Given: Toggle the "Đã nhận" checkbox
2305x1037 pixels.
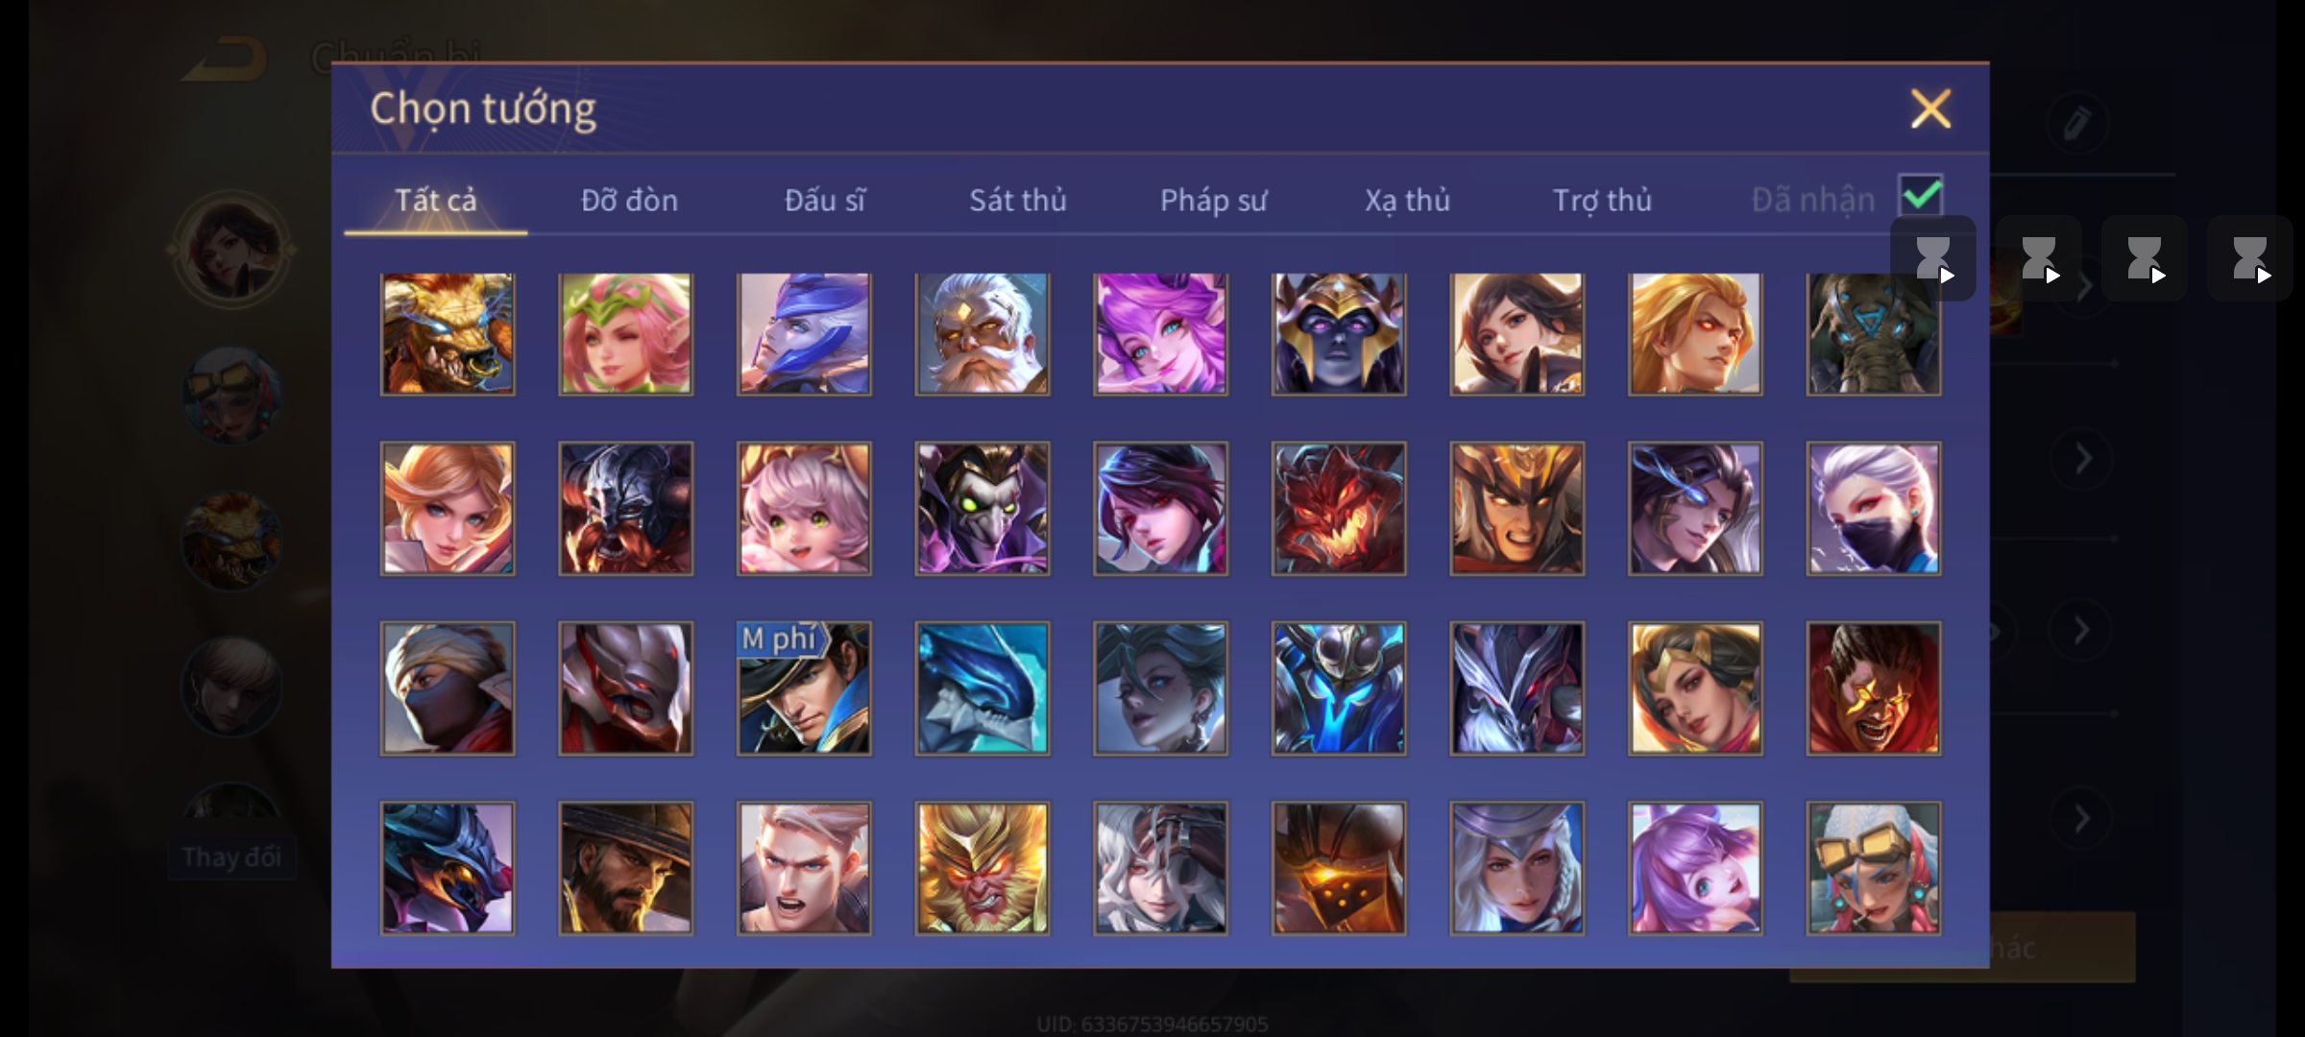Looking at the screenshot, I should [1921, 196].
